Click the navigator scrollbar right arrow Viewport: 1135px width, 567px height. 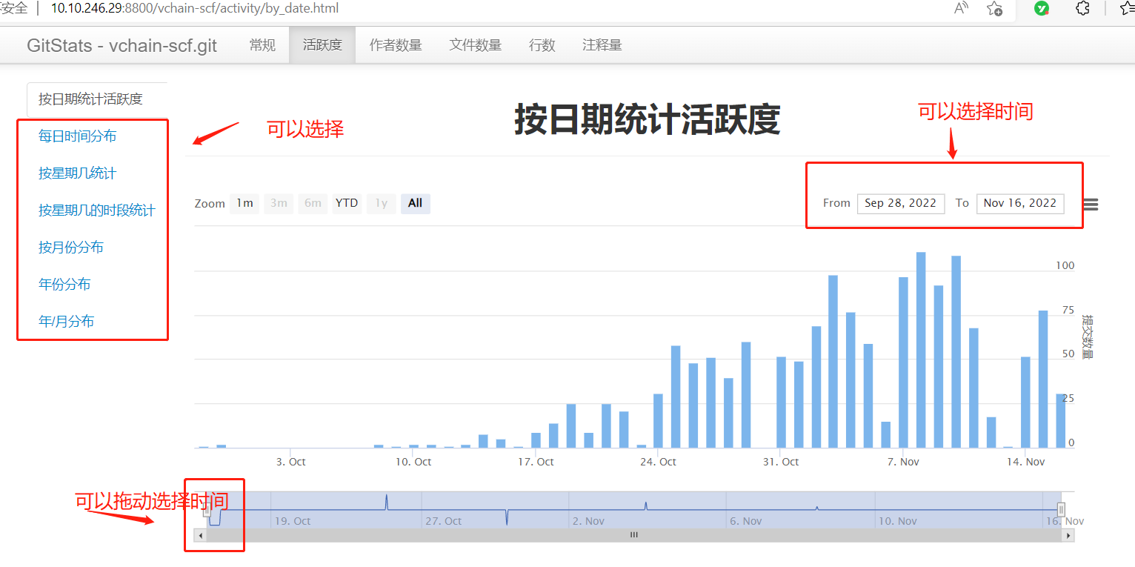click(1068, 534)
